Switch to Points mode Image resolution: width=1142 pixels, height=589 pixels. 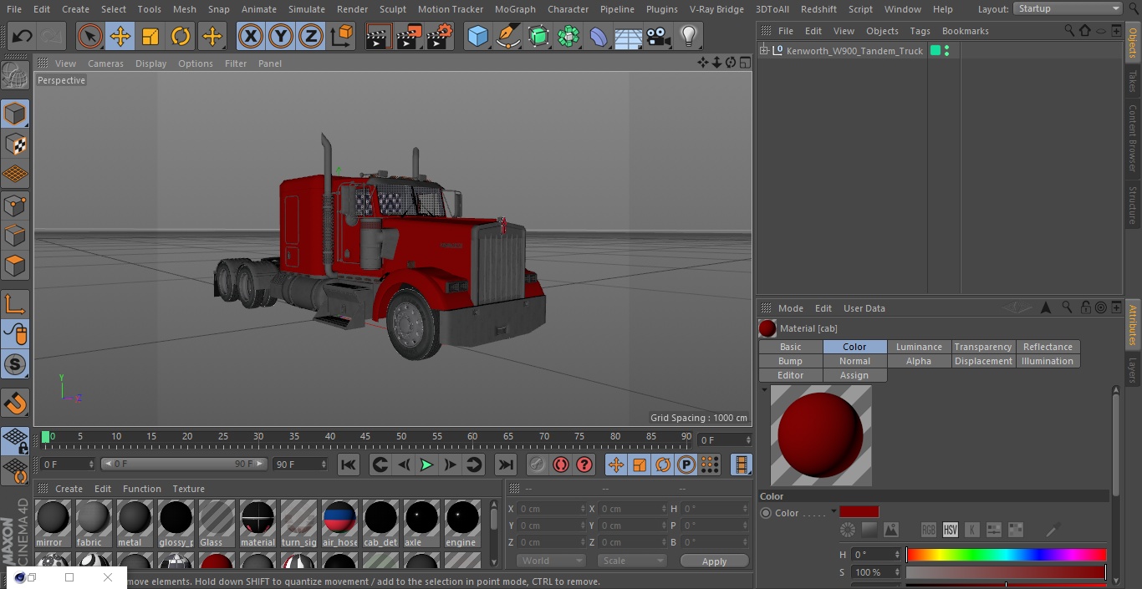(15, 205)
